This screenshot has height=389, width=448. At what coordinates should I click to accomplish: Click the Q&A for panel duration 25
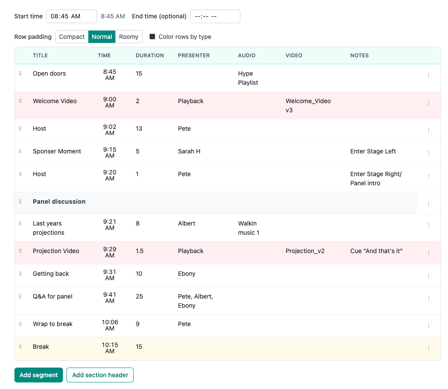coord(139,296)
